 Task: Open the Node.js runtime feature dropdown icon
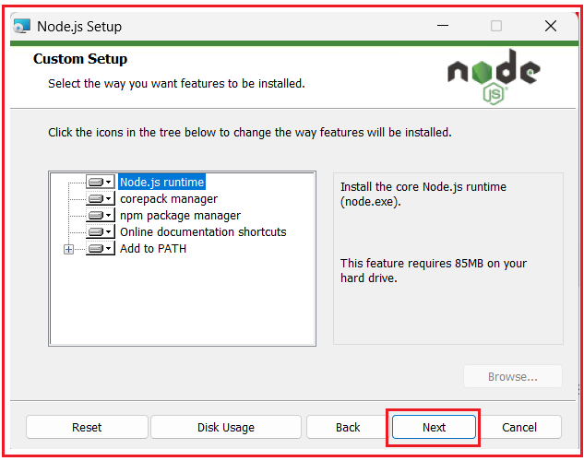101,182
